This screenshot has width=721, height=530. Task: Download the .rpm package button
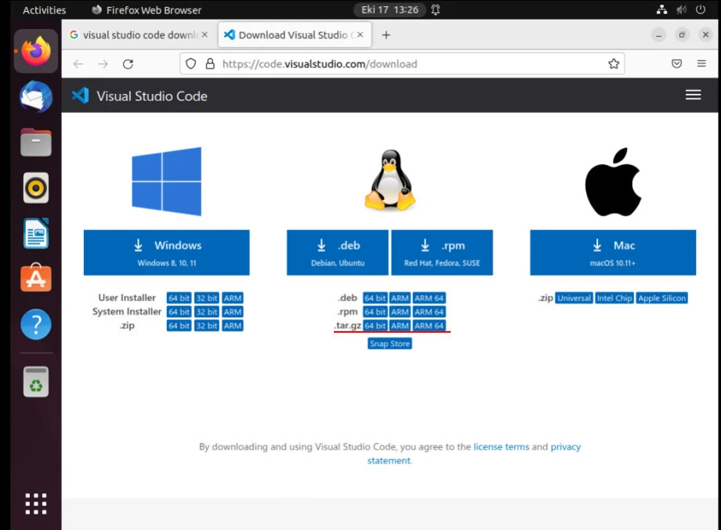click(x=442, y=252)
